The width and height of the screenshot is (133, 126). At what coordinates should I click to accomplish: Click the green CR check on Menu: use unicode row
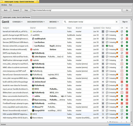tap(122, 96)
